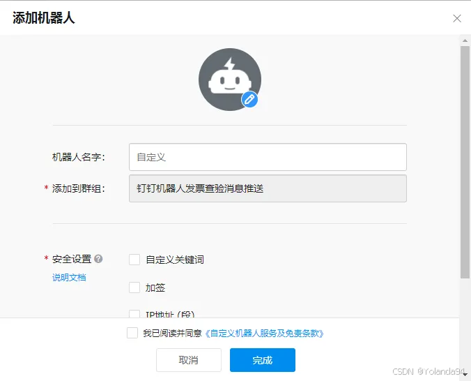Click the pencil edit-avatar icon
The width and height of the screenshot is (471, 381).
coord(249,99)
